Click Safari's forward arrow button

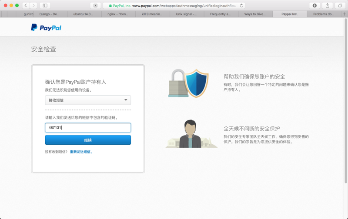(33, 6)
